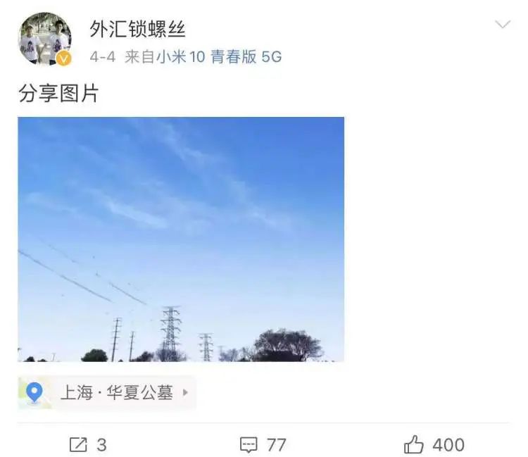
Task: Tap the profile avatar photo
Action: coord(45,39)
